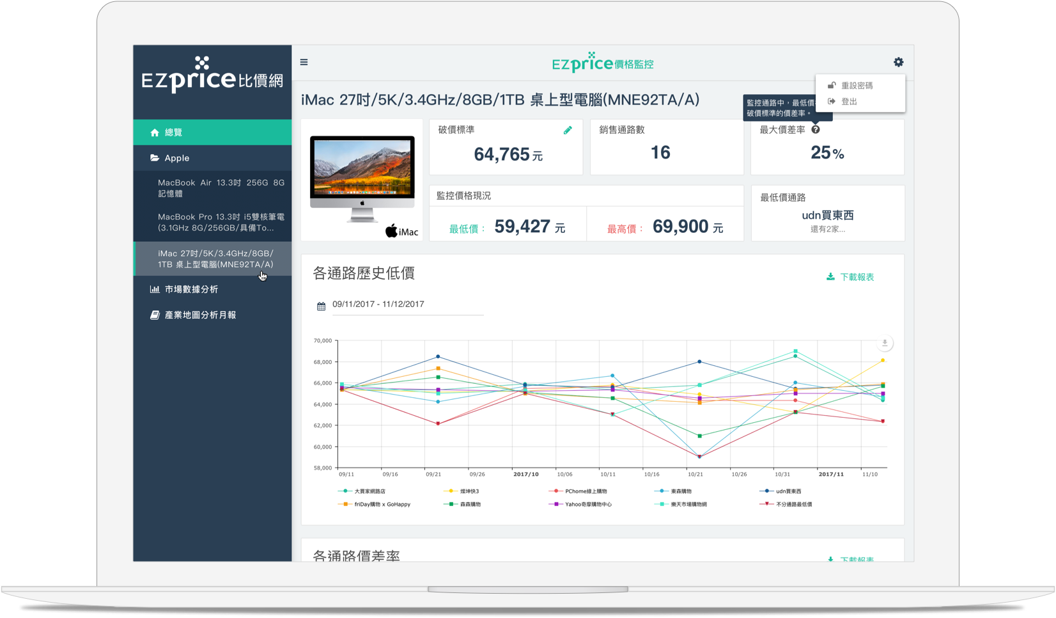
Task: Toggle udn買東西 legend series
Action: point(780,491)
